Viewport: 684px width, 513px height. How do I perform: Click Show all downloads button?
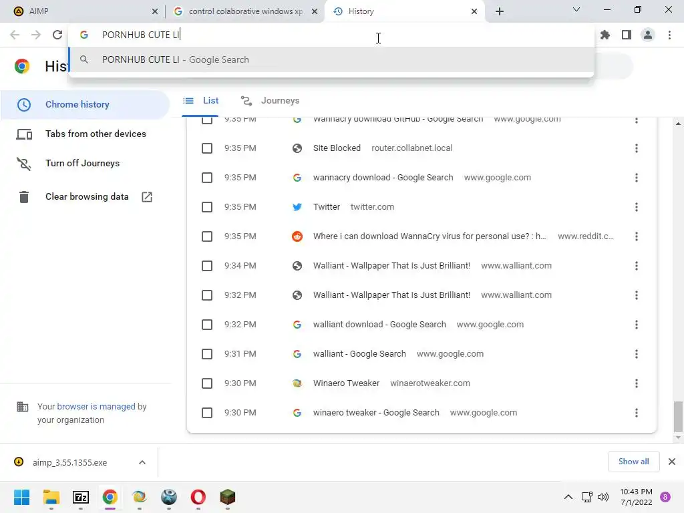click(x=633, y=462)
